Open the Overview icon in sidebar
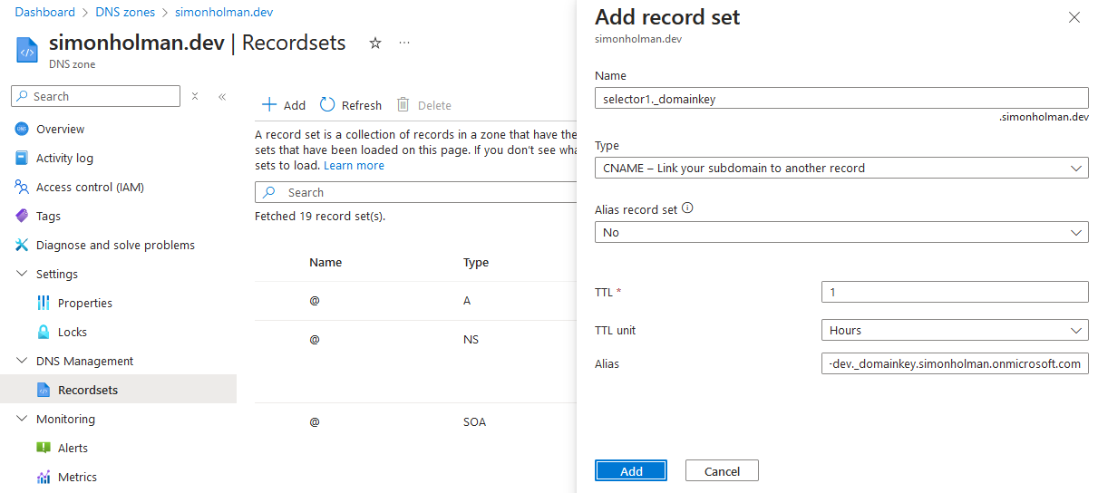Viewport: 1098px width, 493px height. pyautogui.click(x=22, y=129)
